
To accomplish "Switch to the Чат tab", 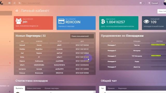I will (102, 88).
